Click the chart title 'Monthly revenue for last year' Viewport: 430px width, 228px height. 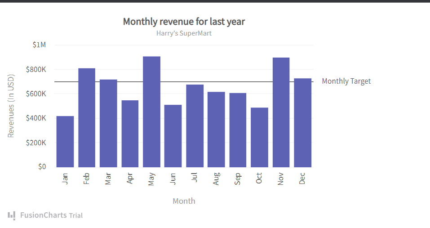(x=184, y=22)
